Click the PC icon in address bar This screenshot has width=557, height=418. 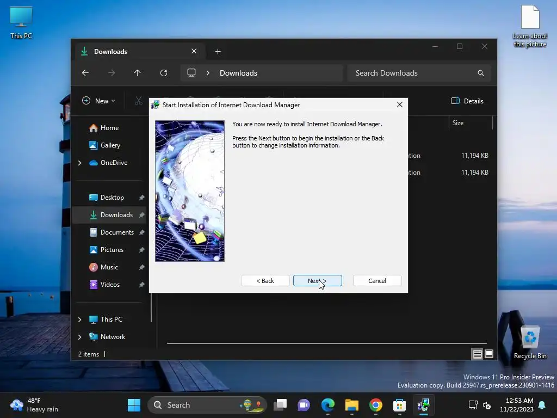(191, 73)
